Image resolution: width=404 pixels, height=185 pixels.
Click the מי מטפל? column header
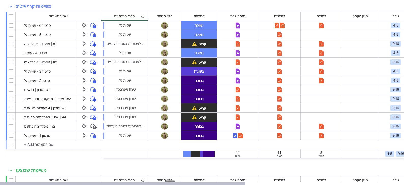click(165, 16)
